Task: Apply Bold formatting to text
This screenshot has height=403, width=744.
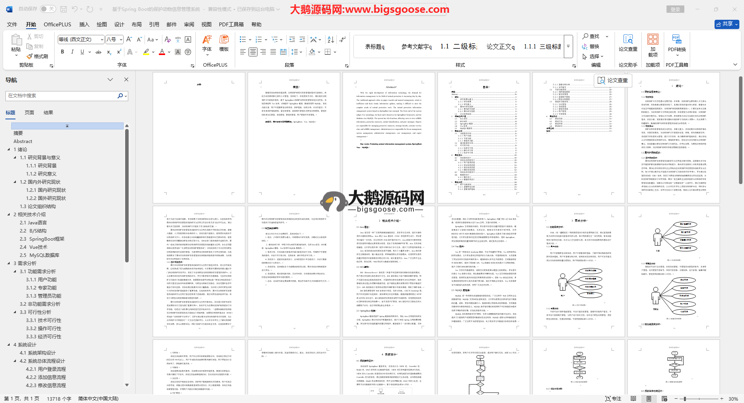Action: 62,52
